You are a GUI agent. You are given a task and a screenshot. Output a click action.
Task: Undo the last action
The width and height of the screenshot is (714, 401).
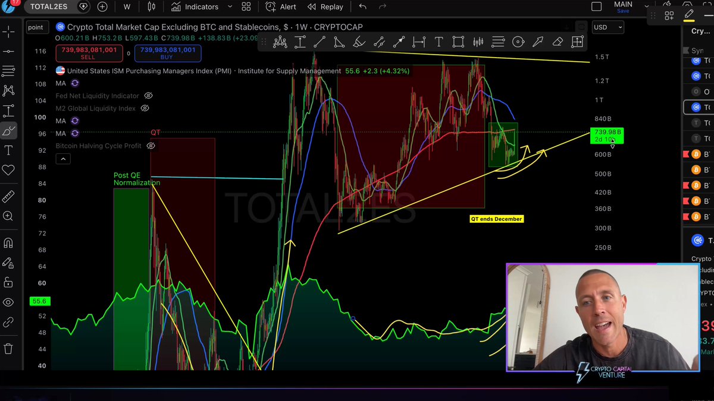(x=362, y=7)
